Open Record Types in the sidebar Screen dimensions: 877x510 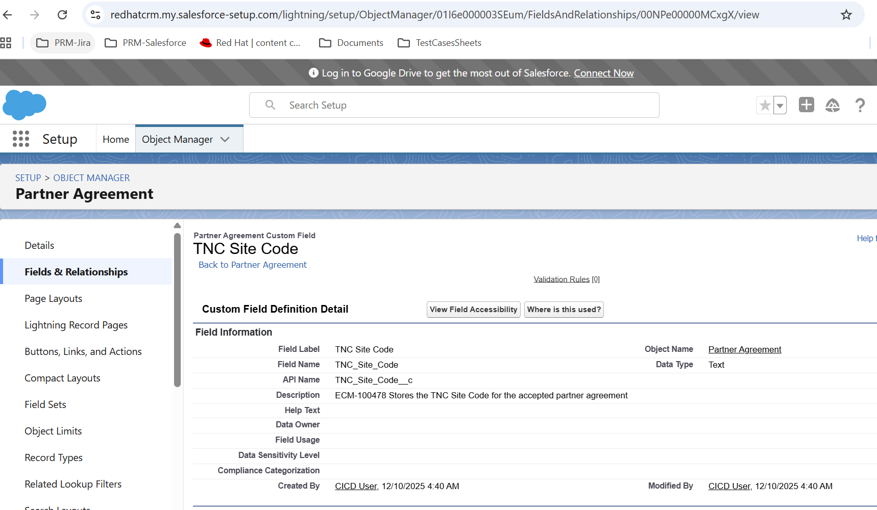point(54,457)
